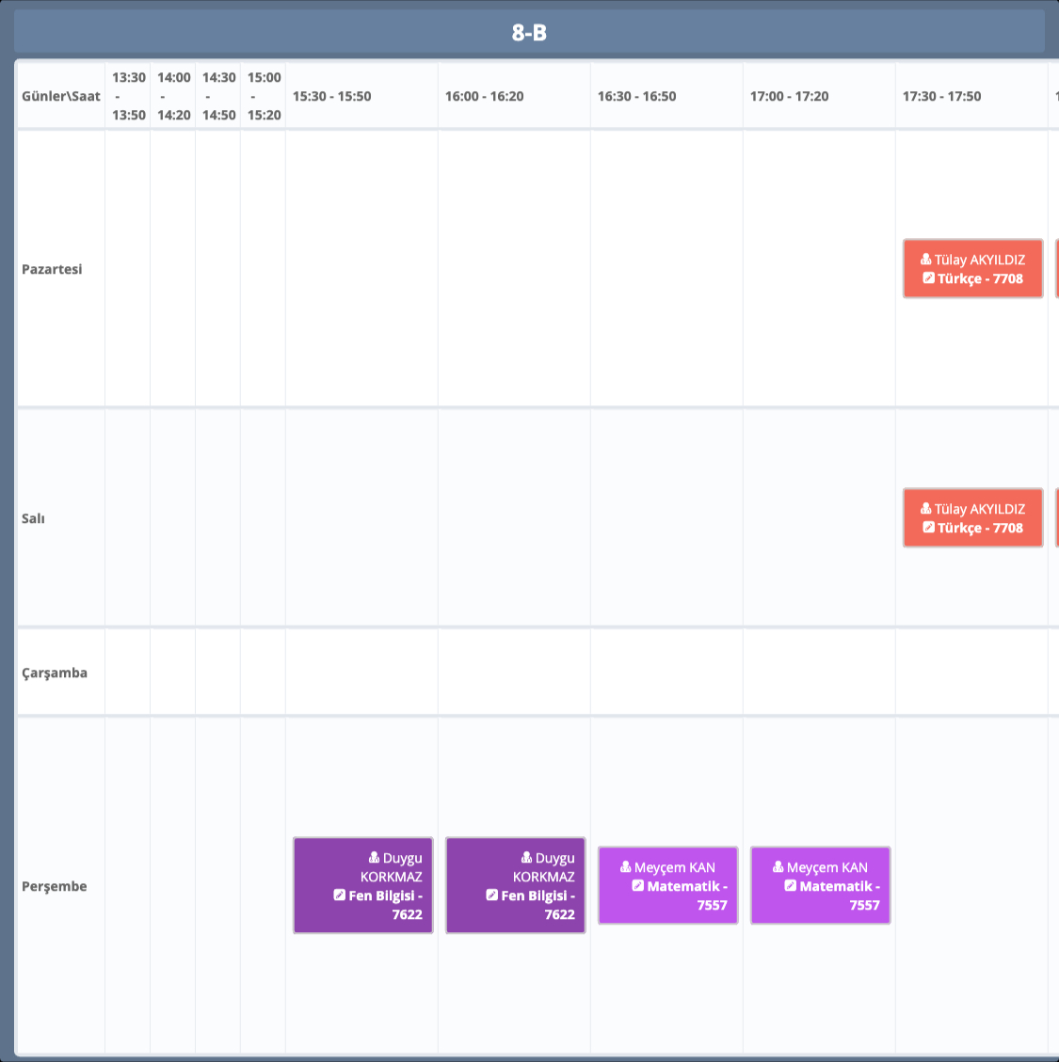Click the Pazartesi row label
This screenshot has height=1062, width=1059.
[x=52, y=269]
